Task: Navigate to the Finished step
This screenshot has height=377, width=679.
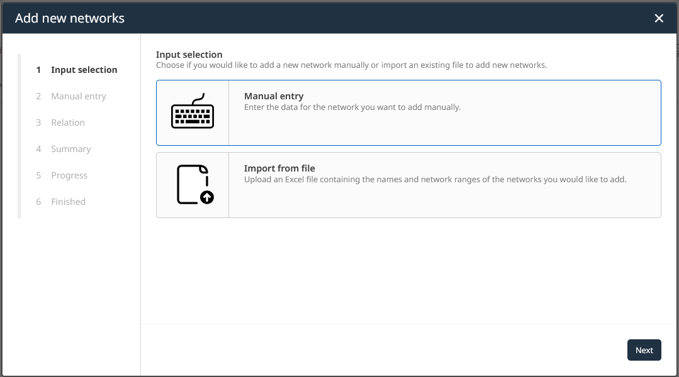Action: (68, 202)
